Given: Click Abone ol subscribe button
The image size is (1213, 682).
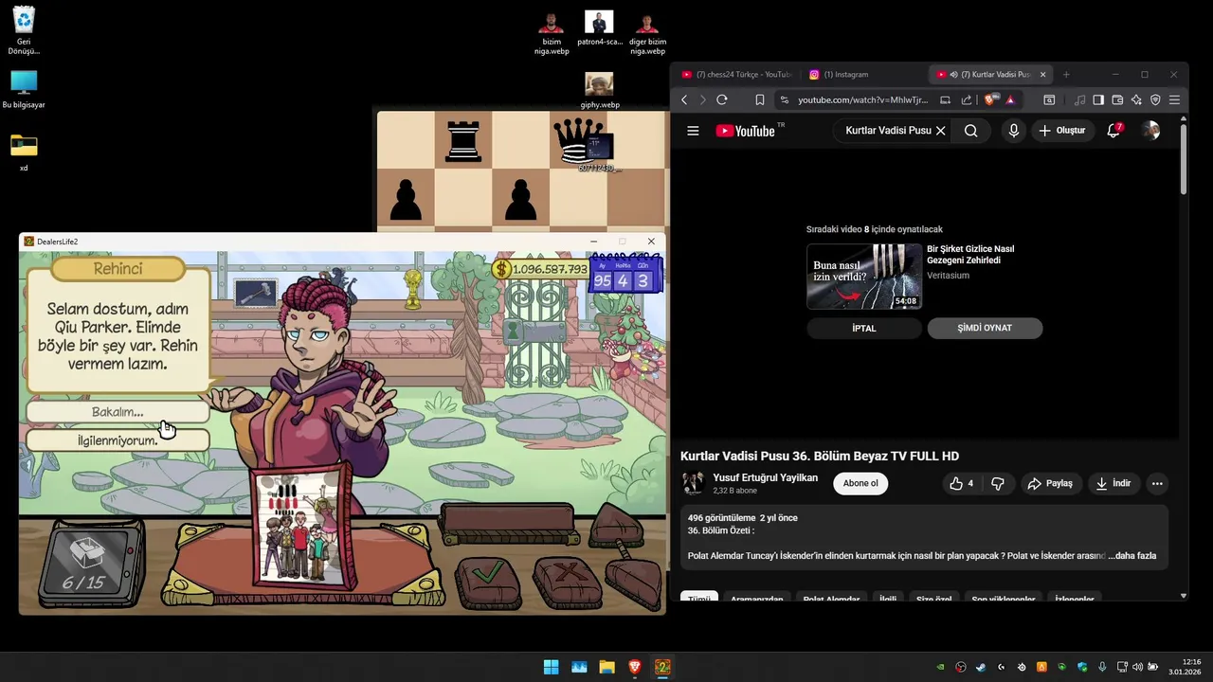Looking at the screenshot, I should click(x=860, y=483).
